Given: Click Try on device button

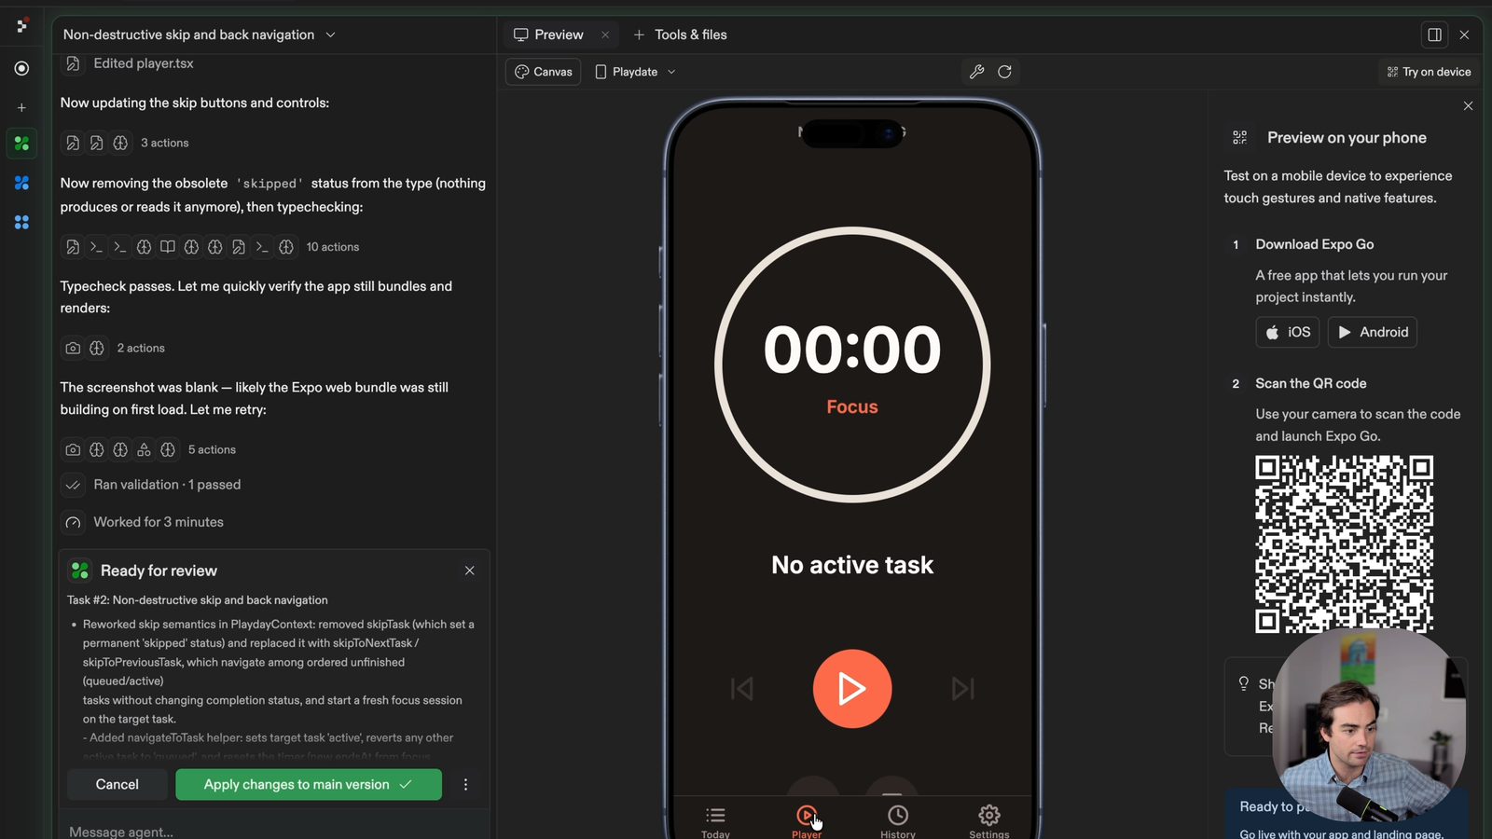Looking at the screenshot, I should 1429,72.
